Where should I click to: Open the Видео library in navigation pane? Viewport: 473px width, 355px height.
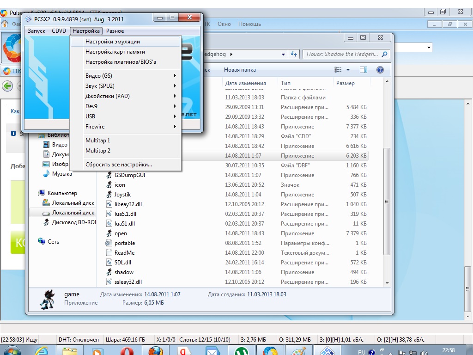(60, 145)
